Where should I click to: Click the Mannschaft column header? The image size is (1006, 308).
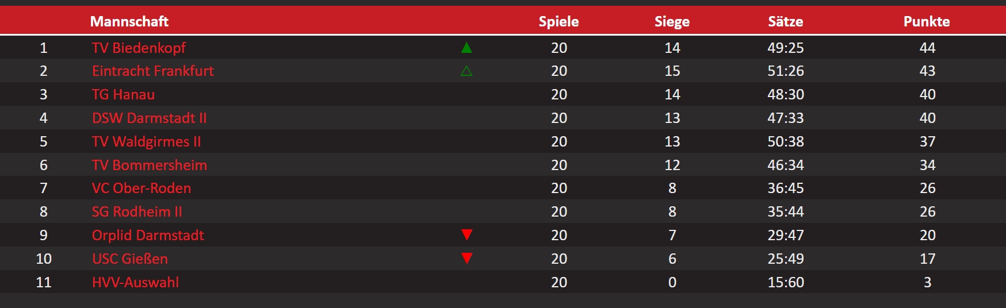129,21
